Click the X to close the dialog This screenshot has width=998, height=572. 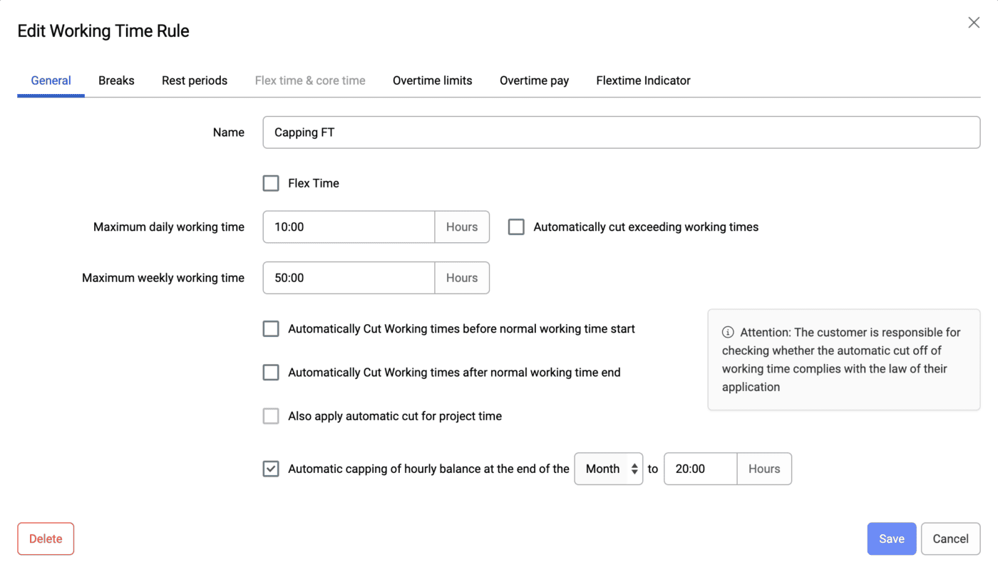click(974, 22)
